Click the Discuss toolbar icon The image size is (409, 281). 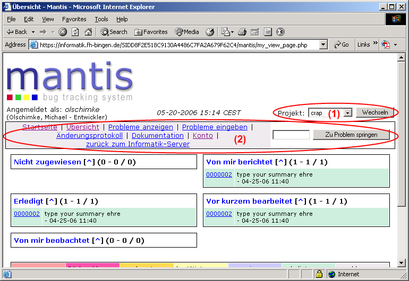tap(268, 32)
